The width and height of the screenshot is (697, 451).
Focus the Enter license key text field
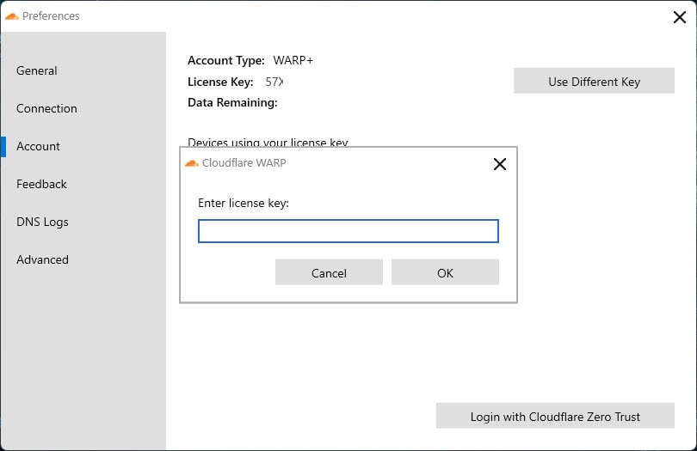click(348, 231)
